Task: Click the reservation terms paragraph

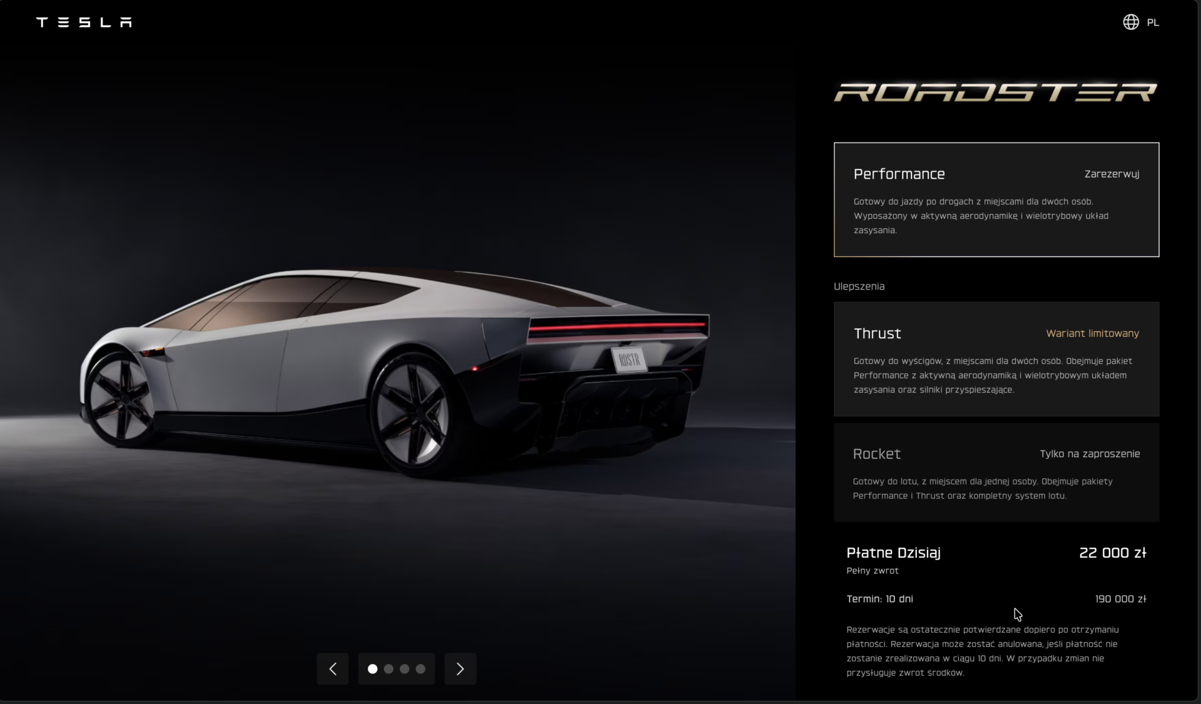Action: pos(983,651)
